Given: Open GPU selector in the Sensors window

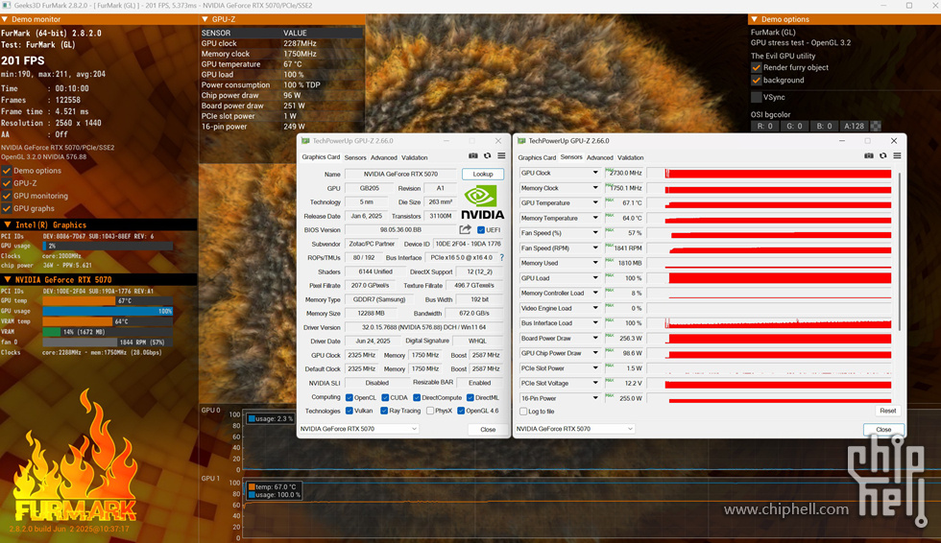Looking at the screenshot, I should coord(574,429).
